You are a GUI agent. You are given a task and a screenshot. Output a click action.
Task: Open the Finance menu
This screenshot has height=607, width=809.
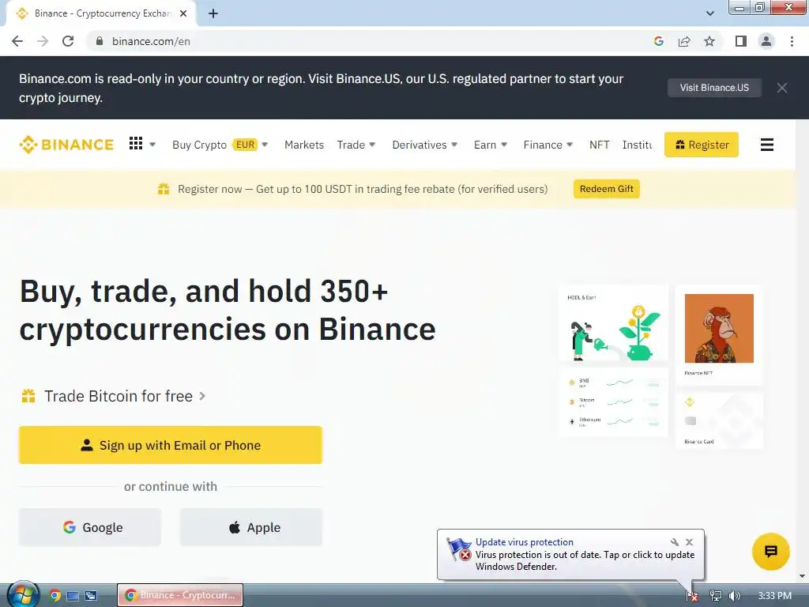coord(543,145)
